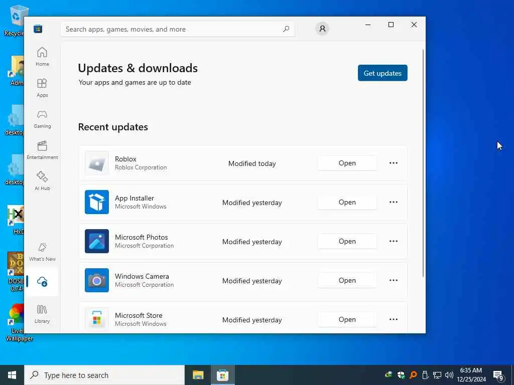Viewport: 514px width, 385px height.
Task: Select the DOSBox desktop shortcut
Action: tap(16, 272)
